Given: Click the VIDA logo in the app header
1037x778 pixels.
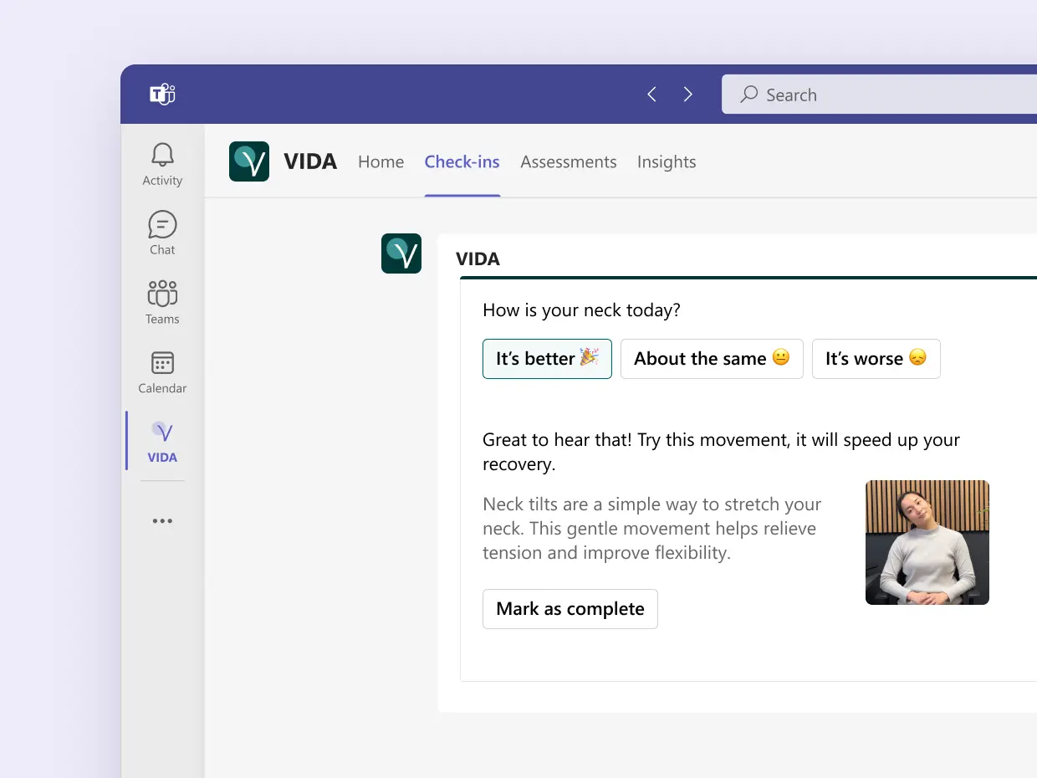Looking at the screenshot, I should coord(249,161).
